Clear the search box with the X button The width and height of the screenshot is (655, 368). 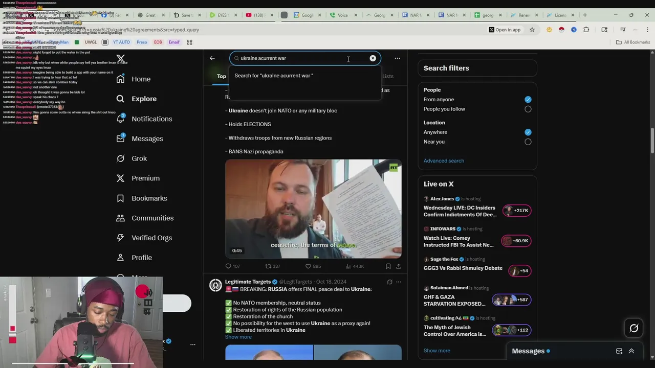pos(373,58)
